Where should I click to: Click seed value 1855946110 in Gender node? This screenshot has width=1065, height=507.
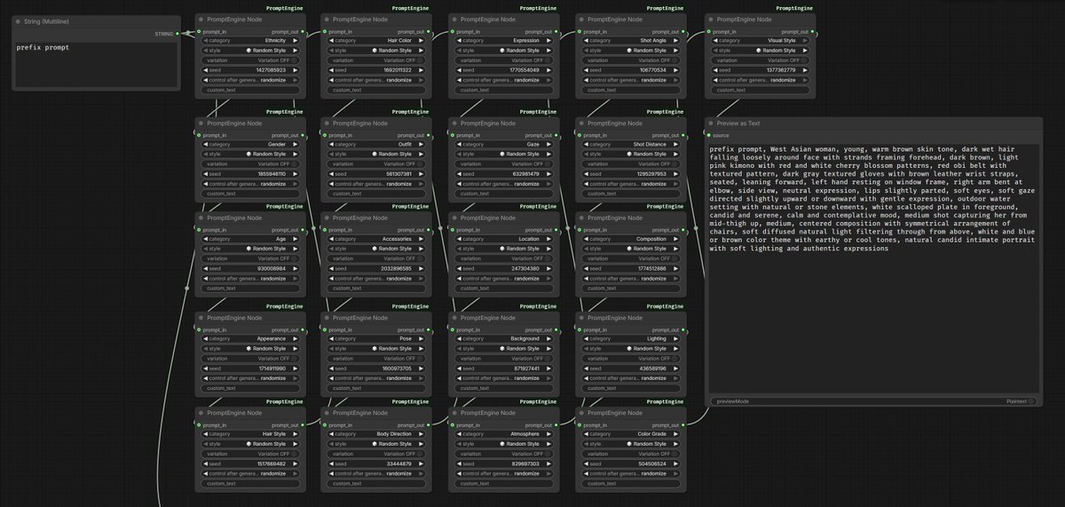point(272,173)
